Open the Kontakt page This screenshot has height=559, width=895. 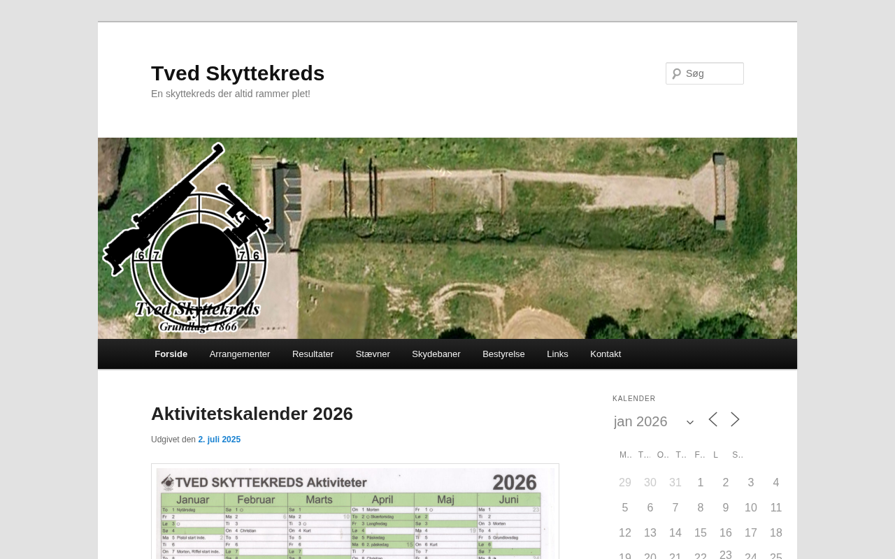(606, 354)
